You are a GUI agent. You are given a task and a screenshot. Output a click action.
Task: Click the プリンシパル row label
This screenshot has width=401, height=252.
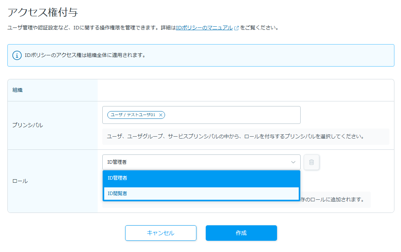tap(28, 125)
